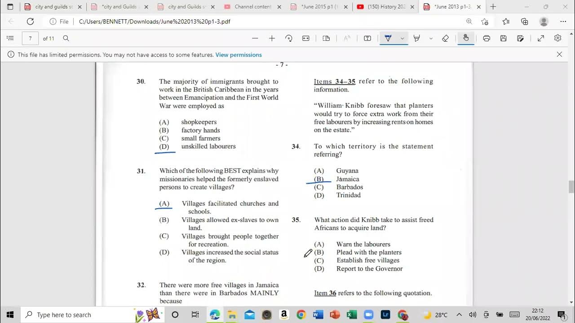Open the table of contents sidebar
This screenshot has width=575, height=323.
10,39
